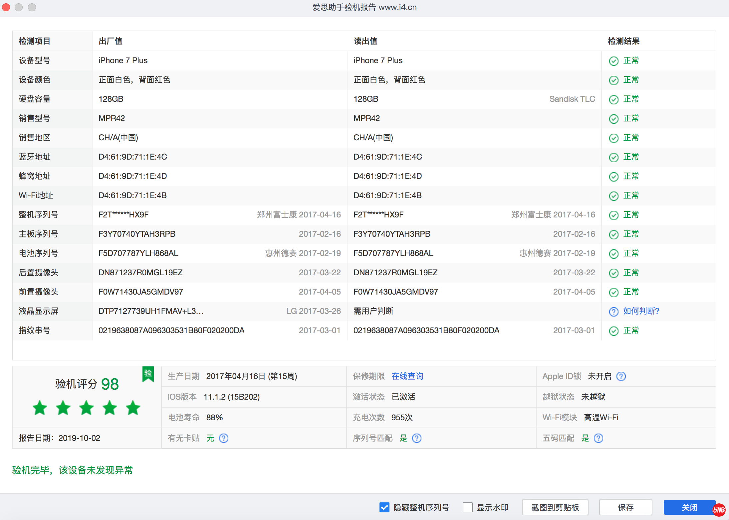Click question icon beside 有无卡贴 无
The width and height of the screenshot is (729, 520).
[x=224, y=438]
